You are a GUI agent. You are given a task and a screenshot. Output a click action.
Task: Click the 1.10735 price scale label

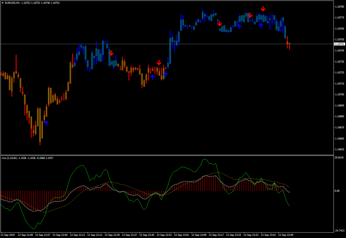[340, 61]
